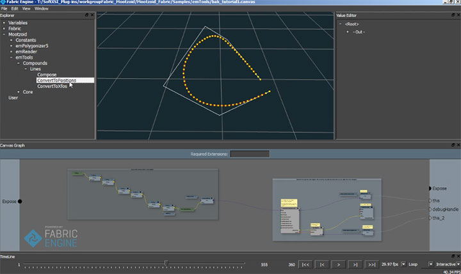
Task: Click the Expose port on the right sidebar
Action: (430, 188)
